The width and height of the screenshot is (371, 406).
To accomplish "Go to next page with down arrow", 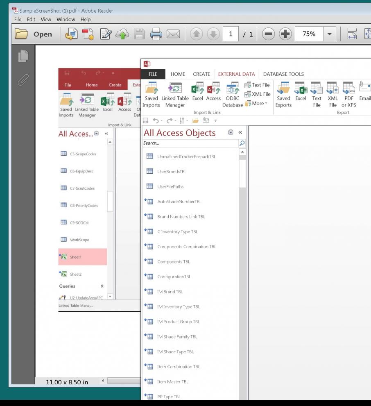I will (213, 34).
